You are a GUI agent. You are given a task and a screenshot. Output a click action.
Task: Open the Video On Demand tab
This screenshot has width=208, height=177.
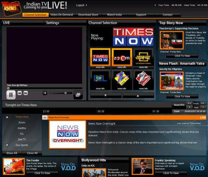tap(62, 15)
